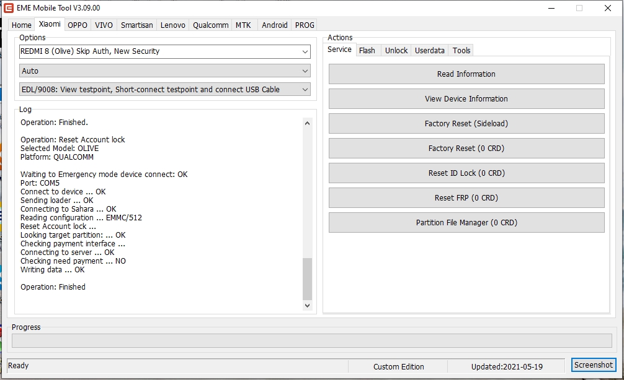Select the Service actions tab

click(x=339, y=50)
